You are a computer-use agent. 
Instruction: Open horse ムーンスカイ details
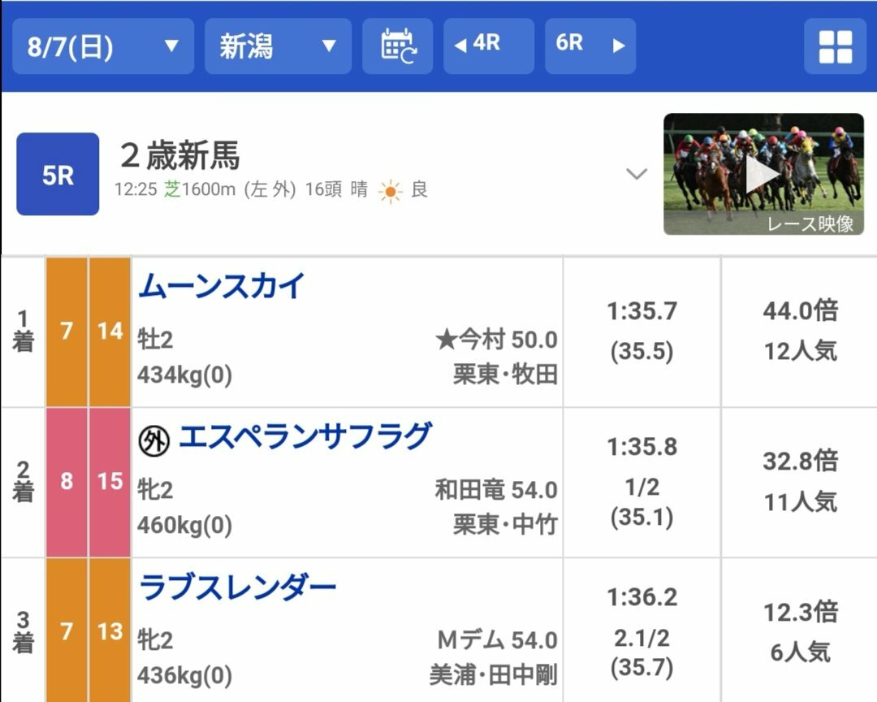[222, 286]
